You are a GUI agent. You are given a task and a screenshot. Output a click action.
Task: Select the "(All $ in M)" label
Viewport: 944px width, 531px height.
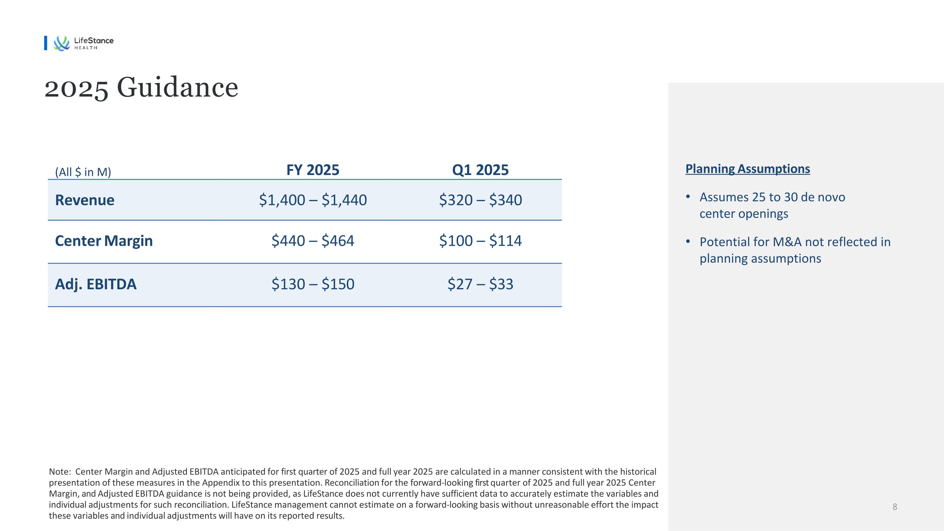pos(83,172)
